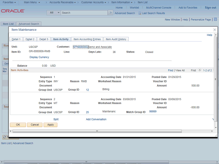Image resolution: width=219 pixels, height=164 pixels.
Task: Open Group ID 25 link
Action: click(x=87, y=112)
